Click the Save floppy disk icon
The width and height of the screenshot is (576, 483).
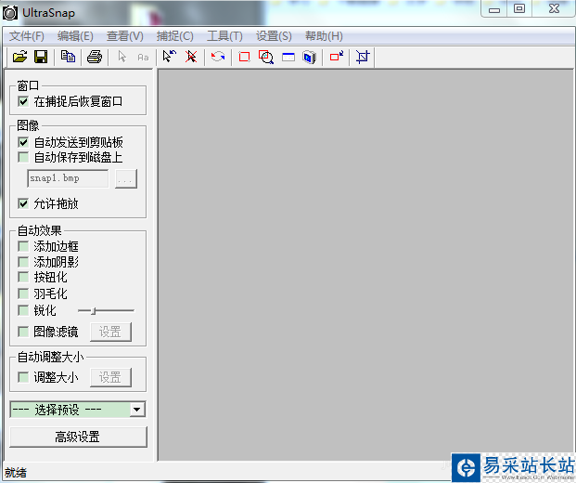click(x=41, y=57)
